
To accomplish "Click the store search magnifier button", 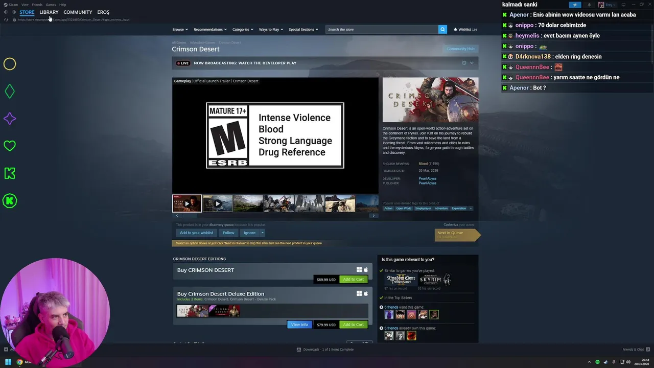I will pyautogui.click(x=442, y=29).
